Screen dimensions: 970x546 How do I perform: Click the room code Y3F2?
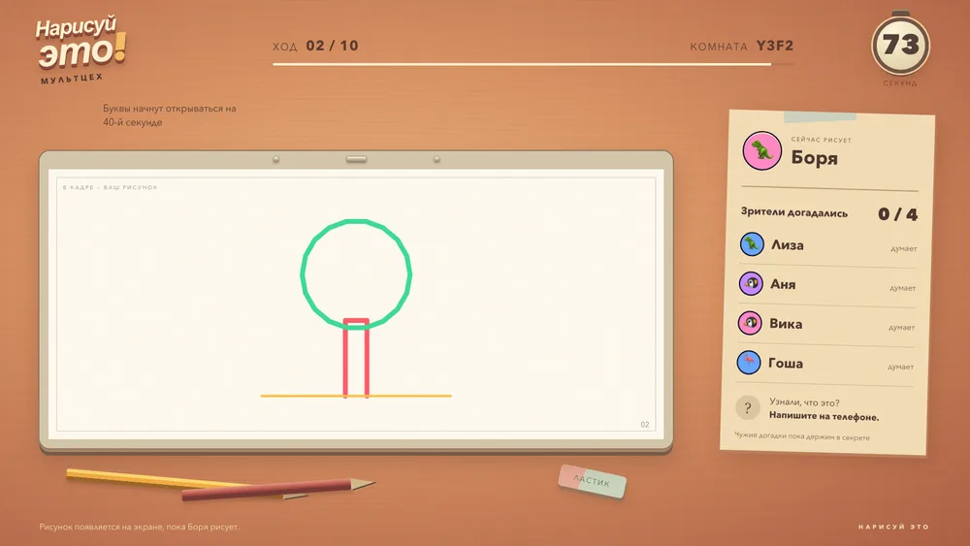tap(774, 46)
